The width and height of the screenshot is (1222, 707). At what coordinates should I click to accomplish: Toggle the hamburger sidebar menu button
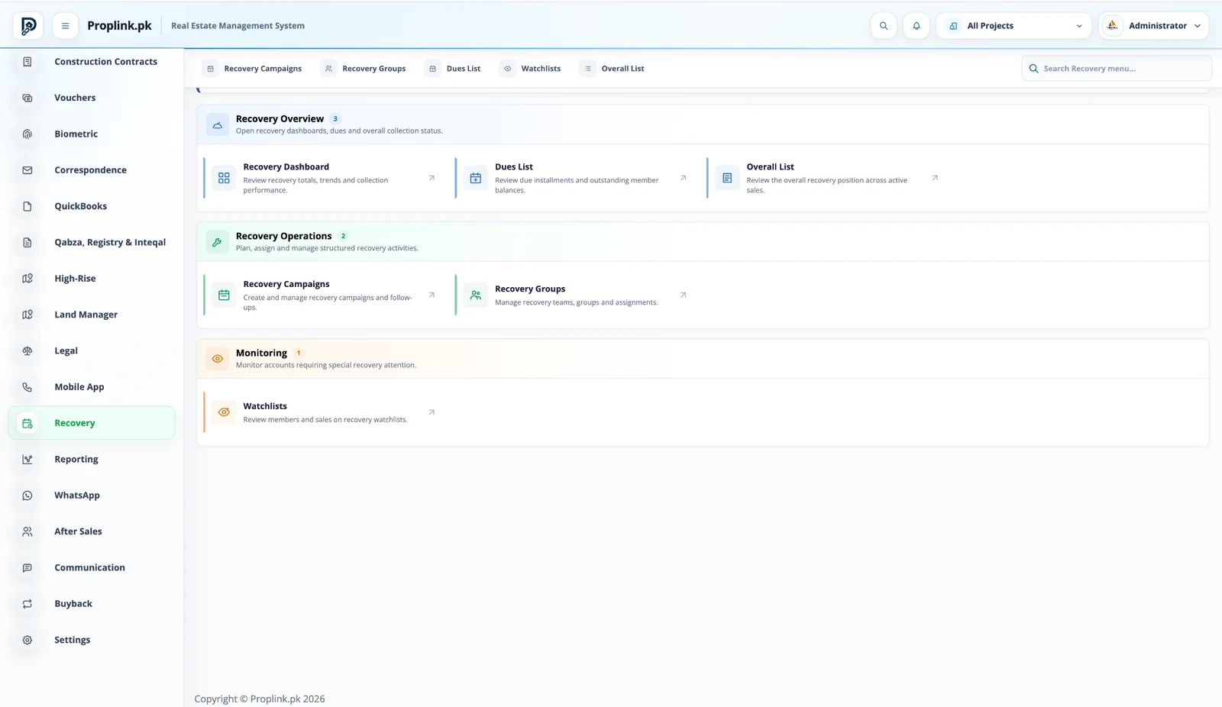coord(65,26)
